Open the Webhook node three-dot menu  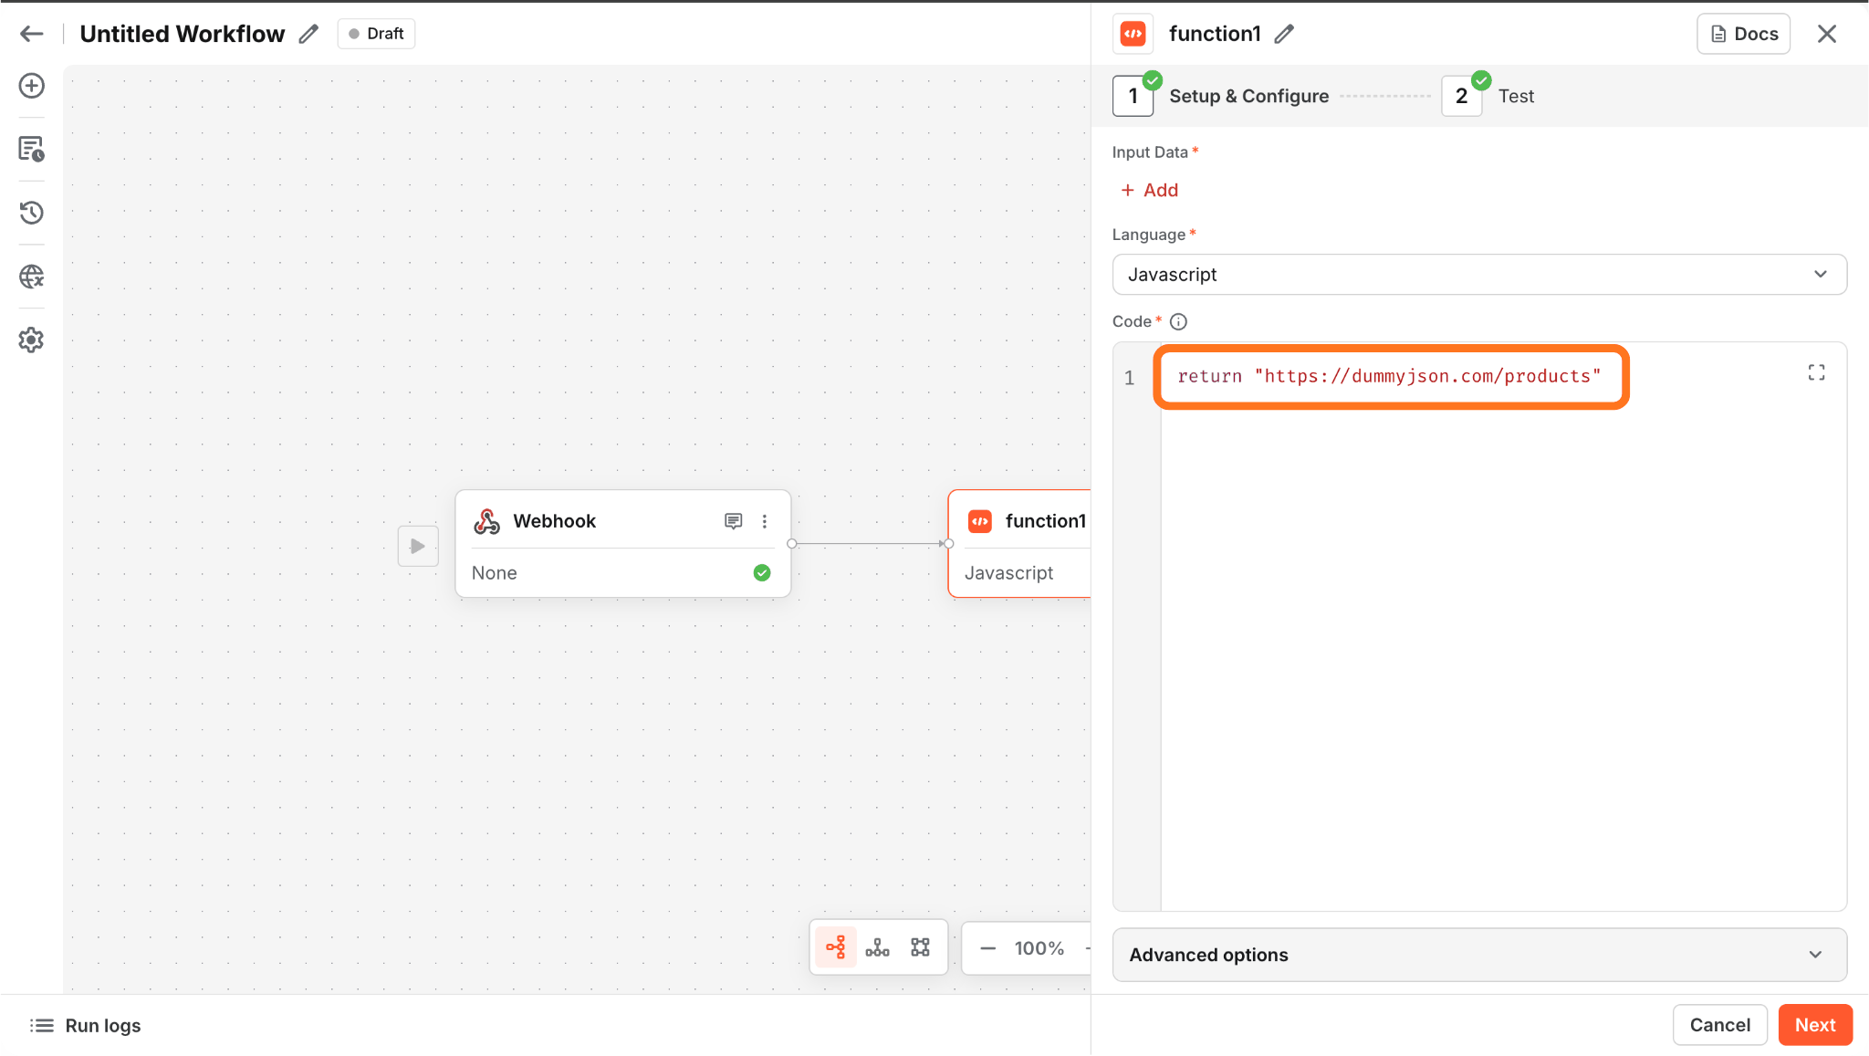[765, 521]
